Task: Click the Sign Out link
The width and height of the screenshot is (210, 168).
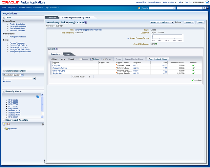Action: pyautogui.click(x=188, y=2)
